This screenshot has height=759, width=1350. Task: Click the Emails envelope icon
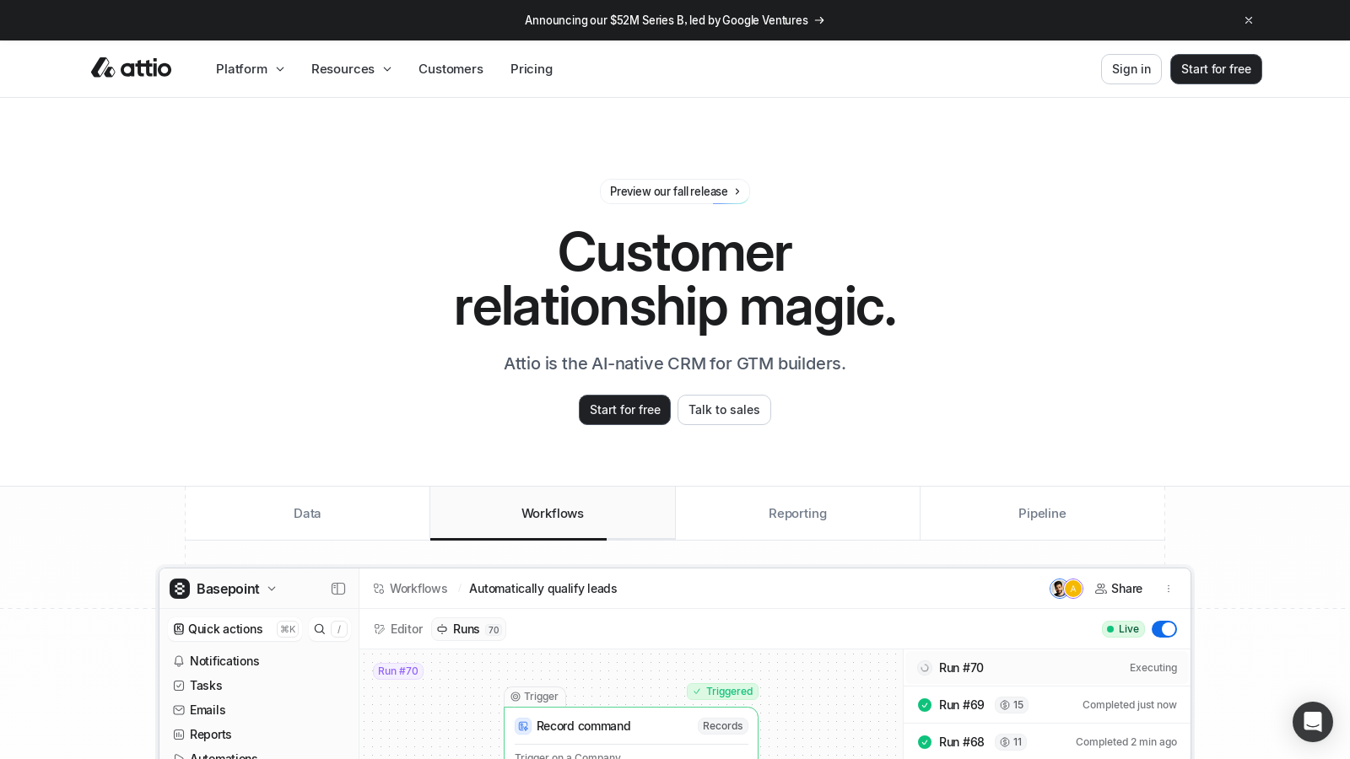tap(179, 710)
